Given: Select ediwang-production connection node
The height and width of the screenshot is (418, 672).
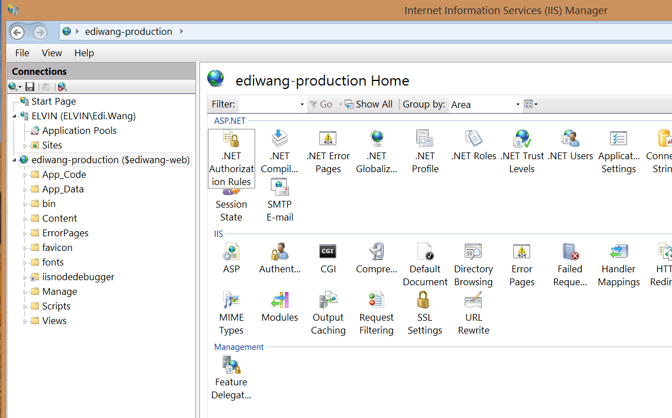Looking at the screenshot, I should (x=110, y=160).
